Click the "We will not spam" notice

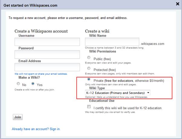pos(41,74)
